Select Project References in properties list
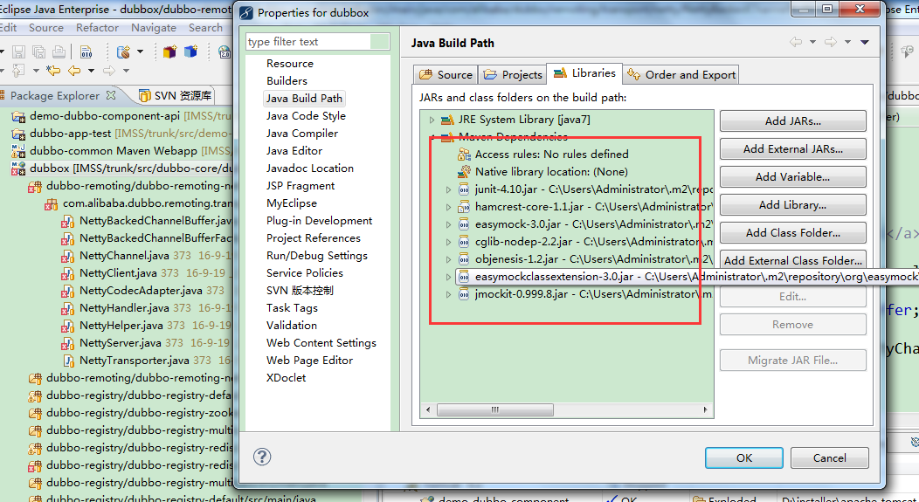Viewport: 919px width, 502px height. [x=314, y=238]
